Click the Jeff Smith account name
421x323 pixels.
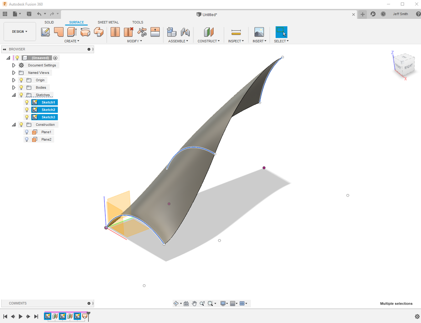pos(400,14)
